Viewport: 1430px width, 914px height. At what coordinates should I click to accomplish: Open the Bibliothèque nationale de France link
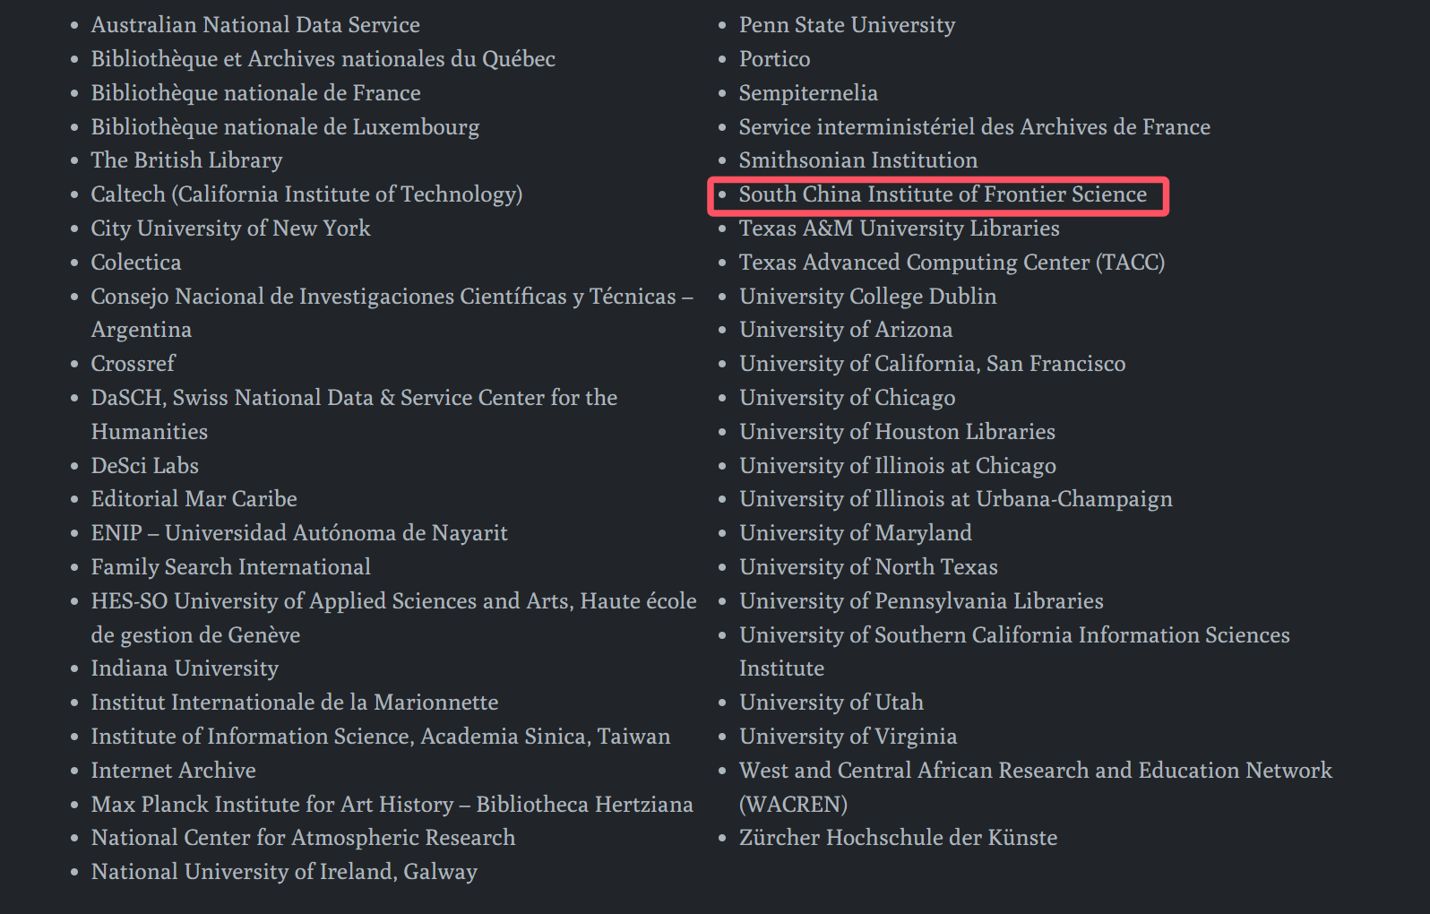tap(255, 93)
